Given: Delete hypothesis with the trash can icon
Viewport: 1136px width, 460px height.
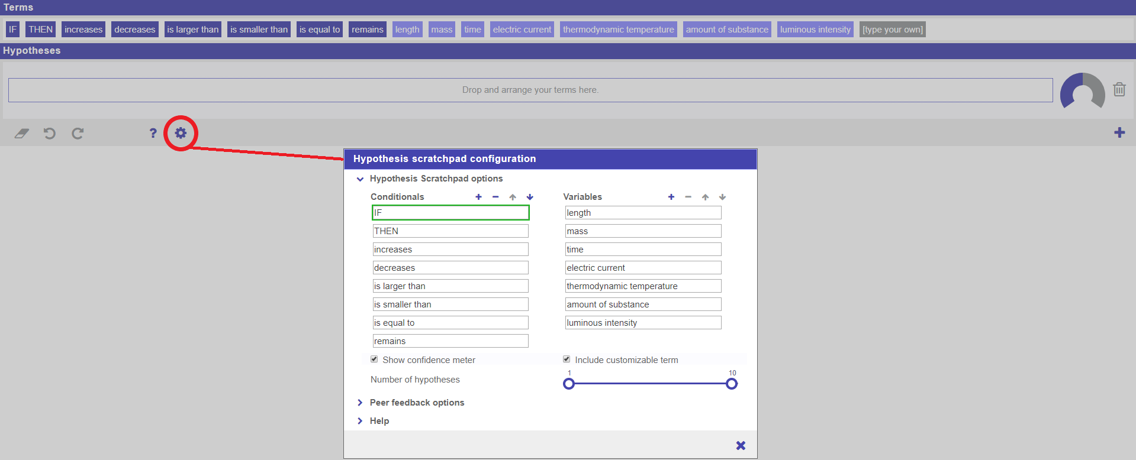Looking at the screenshot, I should (x=1119, y=90).
